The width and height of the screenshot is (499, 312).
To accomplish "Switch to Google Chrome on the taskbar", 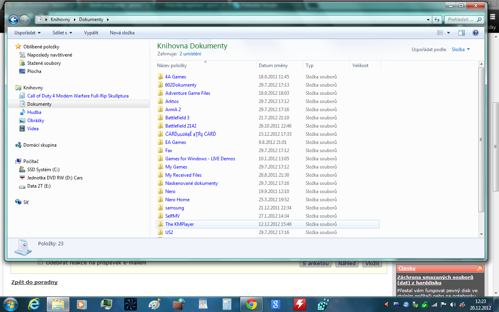I will click(251, 304).
